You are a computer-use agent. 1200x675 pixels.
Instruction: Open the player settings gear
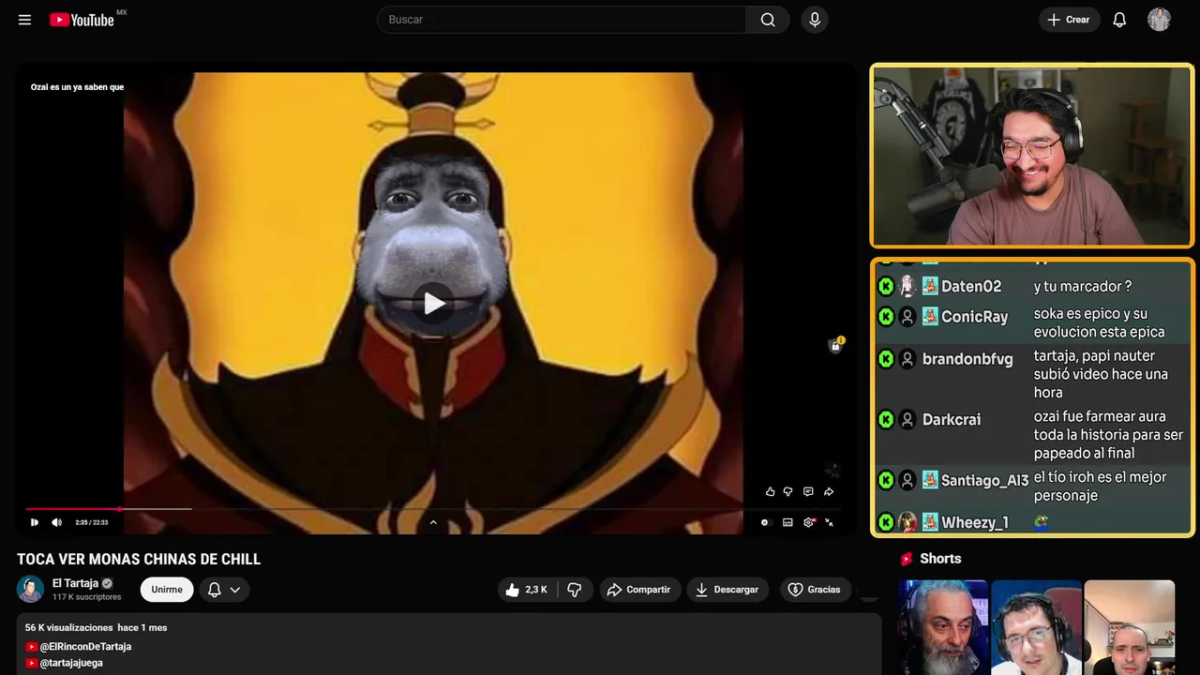click(809, 522)
